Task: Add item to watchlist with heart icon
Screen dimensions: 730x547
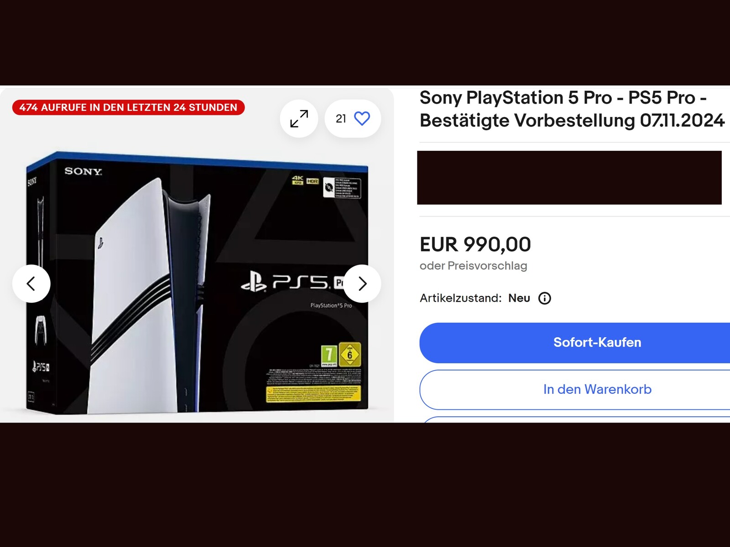Action: tap(362, 119)
